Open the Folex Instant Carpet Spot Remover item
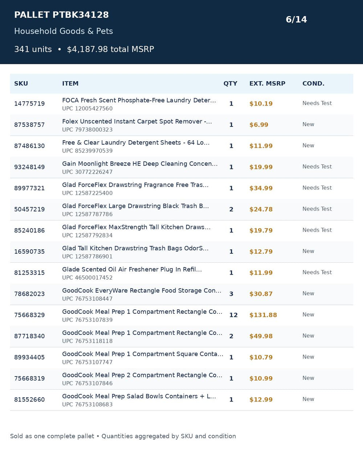The height and width of the screenshot is (453, 363). click(137, 121)
